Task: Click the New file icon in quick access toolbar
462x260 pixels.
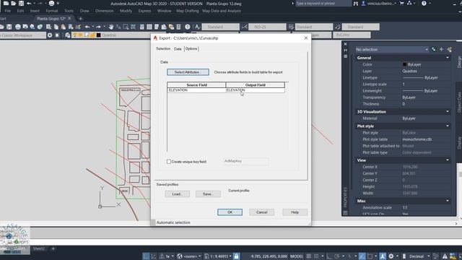Action: tap(6, 3)
